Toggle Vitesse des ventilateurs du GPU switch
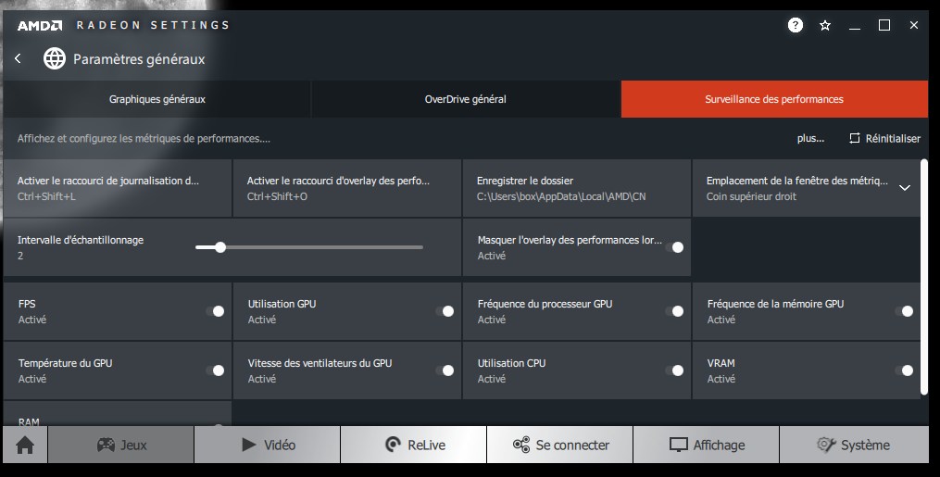Screen dimensions: 940x477 pyautogui.click(x=445, y=370)
